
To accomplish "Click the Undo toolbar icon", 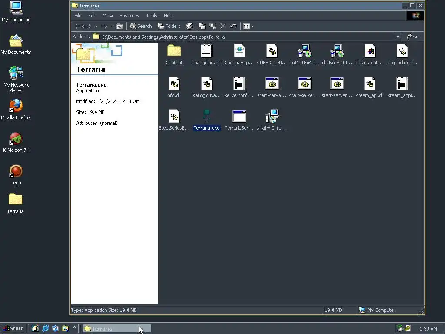I will point(233,26).
